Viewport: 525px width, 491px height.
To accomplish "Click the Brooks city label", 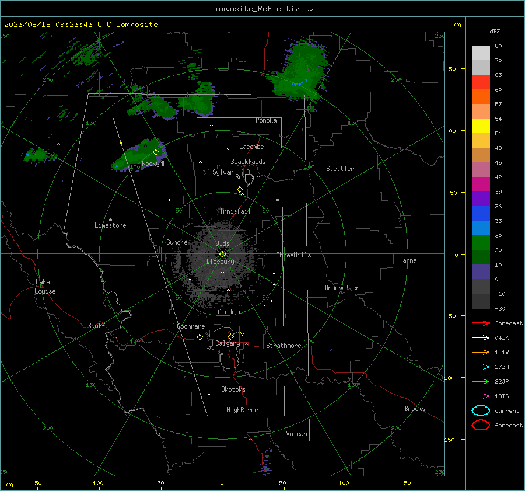I will pyautogui.click(x=415, y=409).
